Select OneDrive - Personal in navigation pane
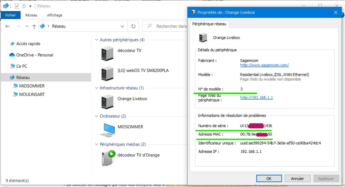The width and height of the screenshot is (345, 187). click(35, 55)
